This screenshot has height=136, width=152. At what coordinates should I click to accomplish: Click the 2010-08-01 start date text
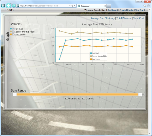tap(71, 99)
